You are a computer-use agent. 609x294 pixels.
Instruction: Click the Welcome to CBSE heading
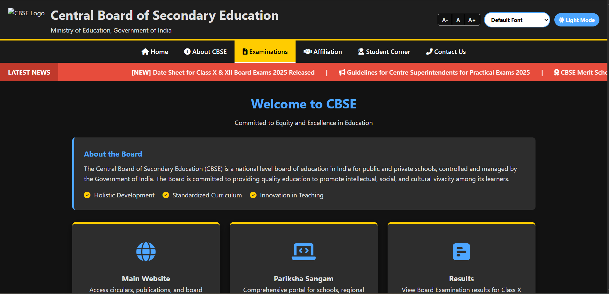pos(304,104)
